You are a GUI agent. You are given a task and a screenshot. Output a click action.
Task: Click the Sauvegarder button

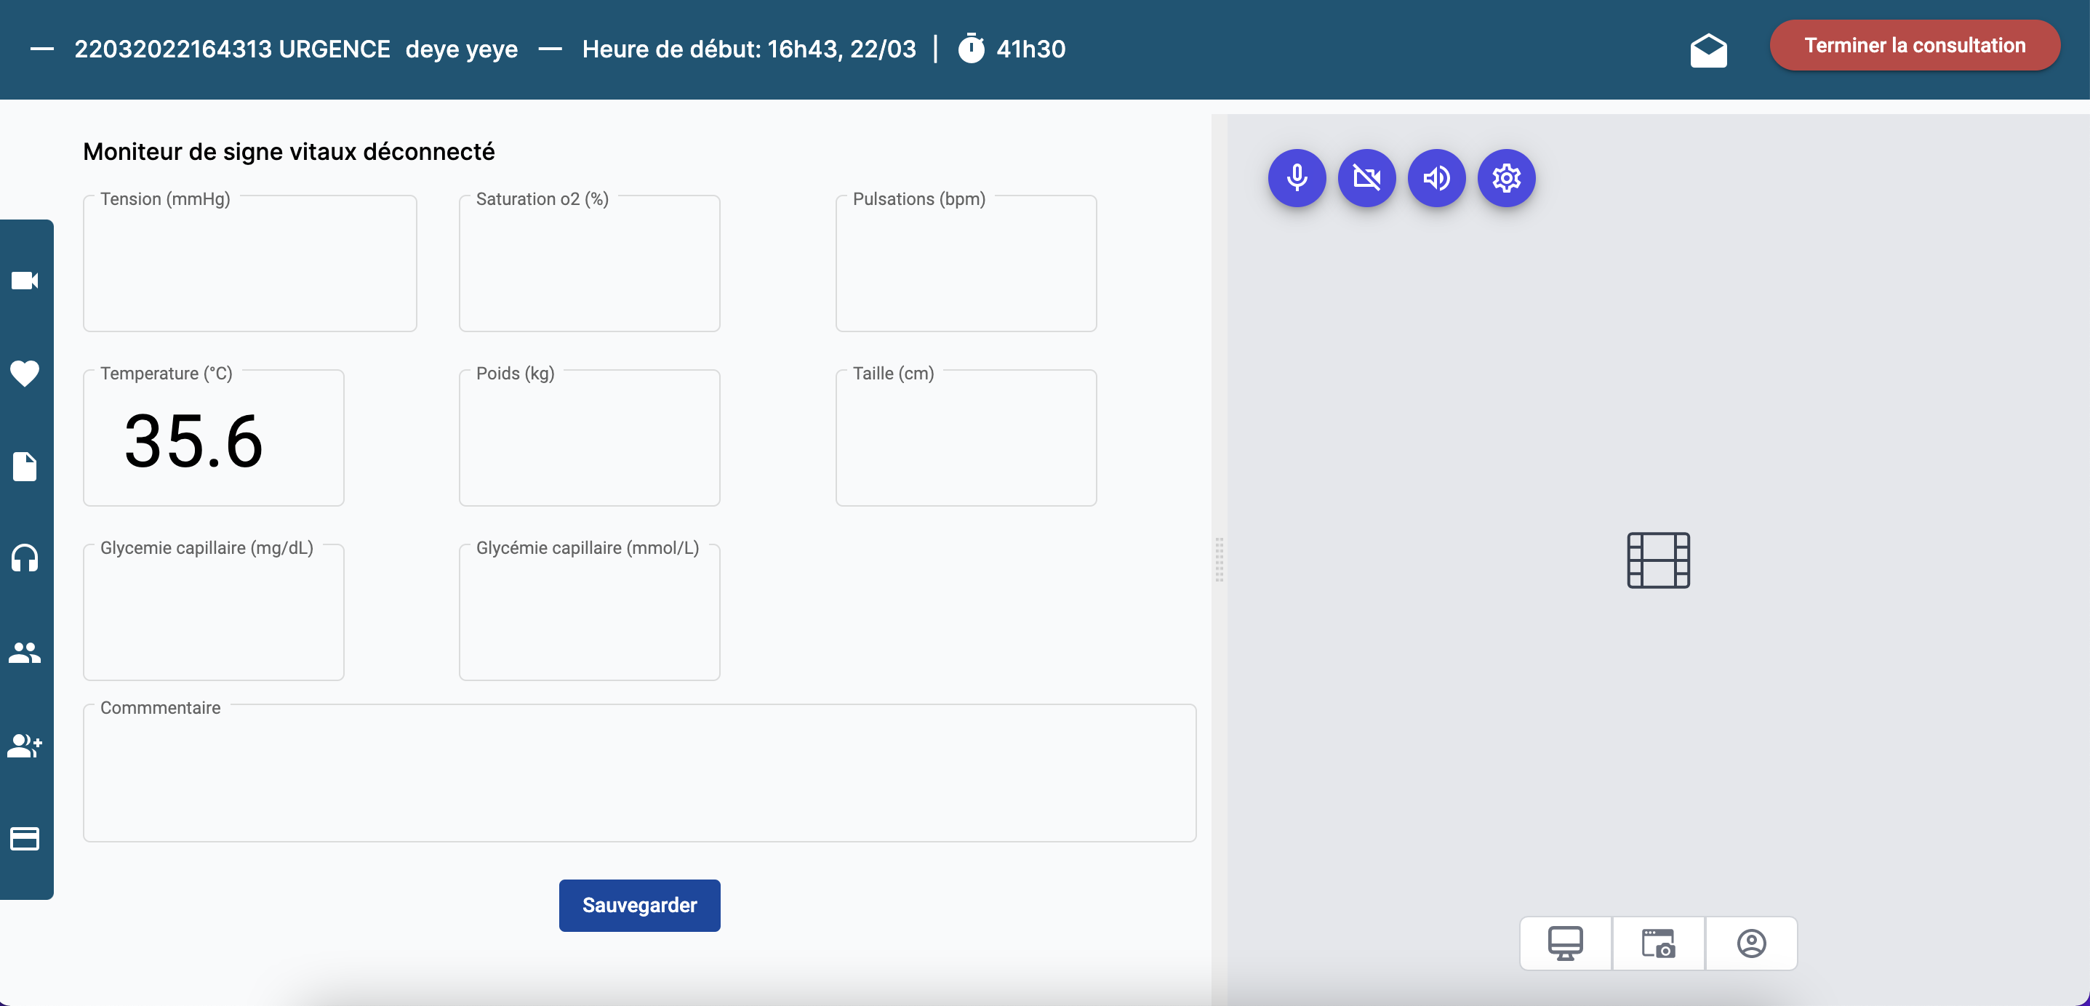tap(639, 904)
